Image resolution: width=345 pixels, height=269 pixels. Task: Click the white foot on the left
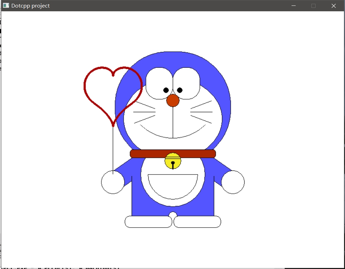click(x=148, y=222)
